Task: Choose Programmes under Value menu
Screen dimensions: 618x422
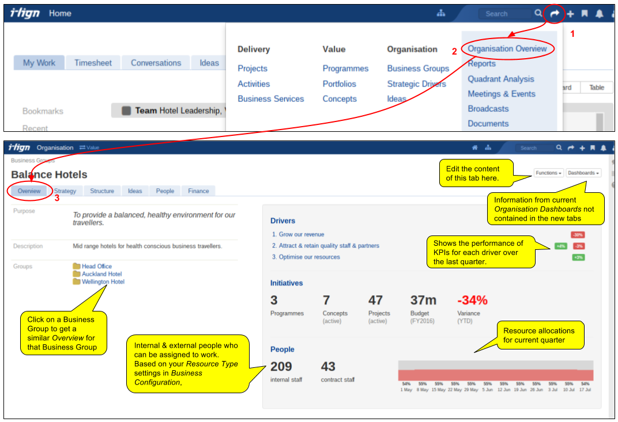Action: [x=346, y=69]
